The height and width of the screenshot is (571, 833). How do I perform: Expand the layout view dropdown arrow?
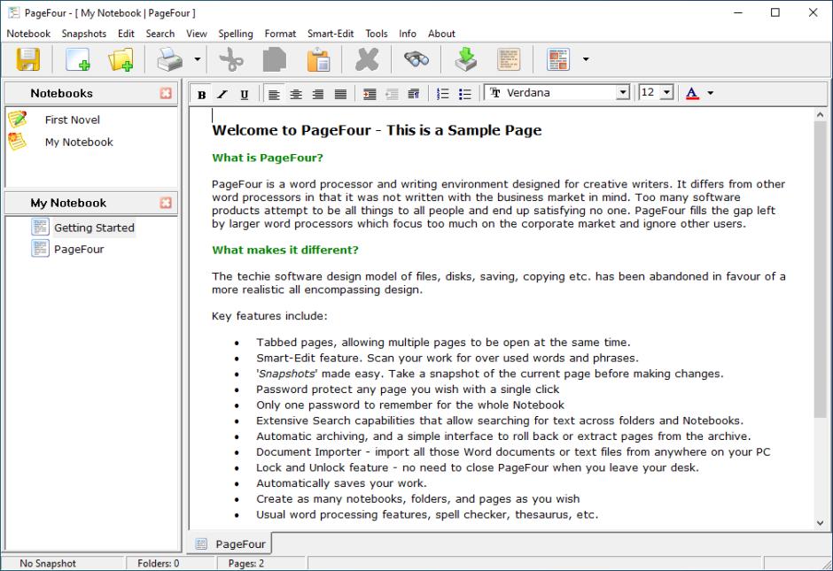pyautogui.click(x=586, y=59)
